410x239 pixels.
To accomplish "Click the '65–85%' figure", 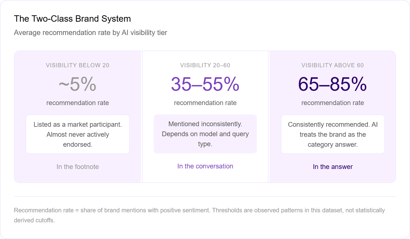I will coord(333,84).
